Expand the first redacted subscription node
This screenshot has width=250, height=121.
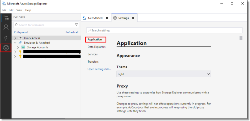tap(15, 52)
